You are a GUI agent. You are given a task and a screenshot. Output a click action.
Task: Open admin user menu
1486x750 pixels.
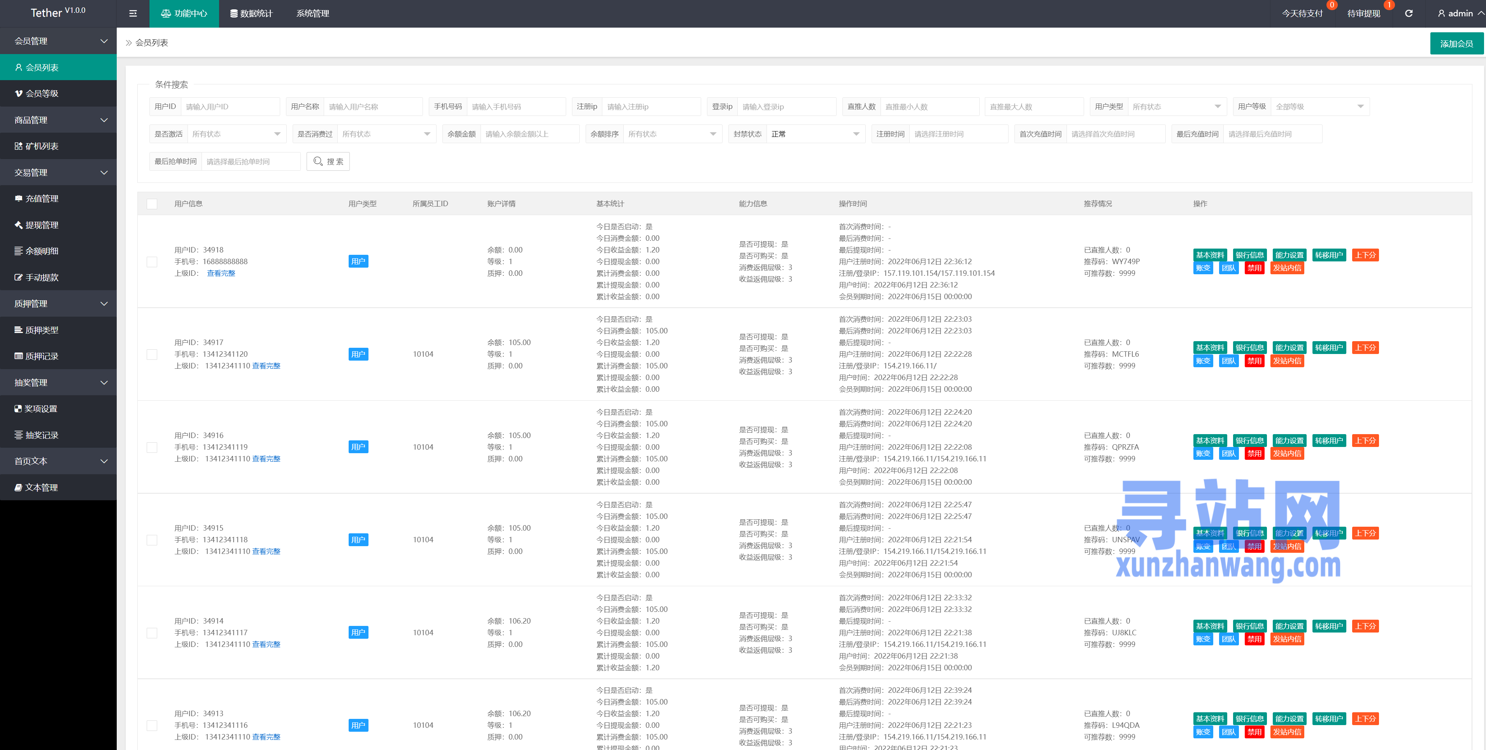[x=1460, y=13]
